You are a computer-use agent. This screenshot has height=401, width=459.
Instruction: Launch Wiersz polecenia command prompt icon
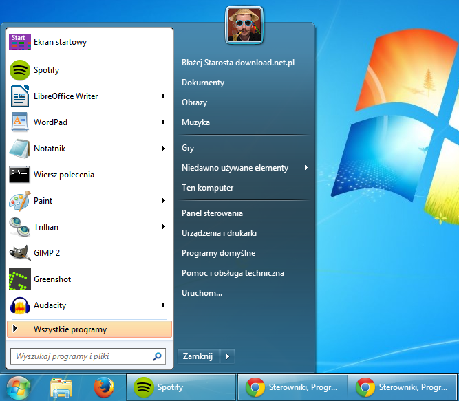click(x=19, y=175)
